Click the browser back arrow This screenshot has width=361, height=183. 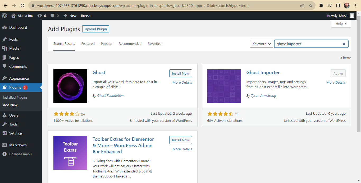coord(6,6)
